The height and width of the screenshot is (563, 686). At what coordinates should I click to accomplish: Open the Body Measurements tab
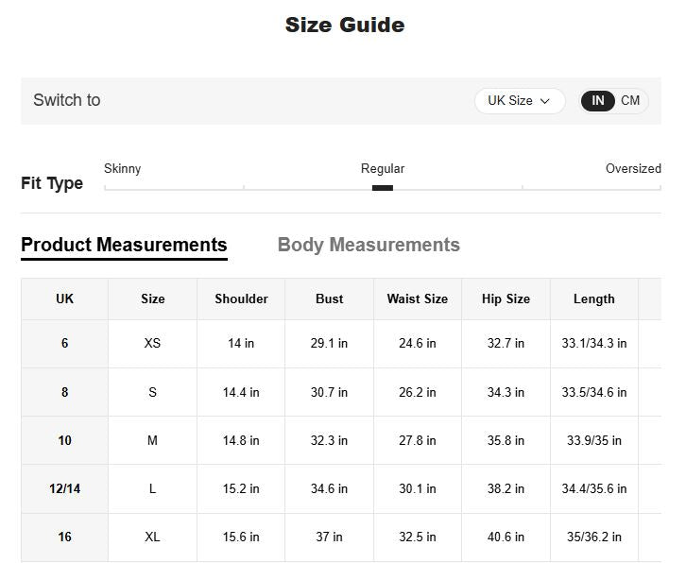(369, 245)
